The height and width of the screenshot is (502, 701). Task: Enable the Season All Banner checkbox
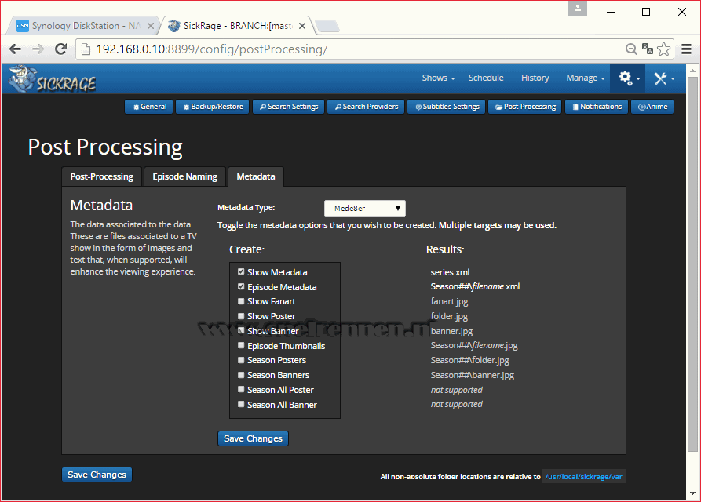pyautogui.click(x=241, y=404)
